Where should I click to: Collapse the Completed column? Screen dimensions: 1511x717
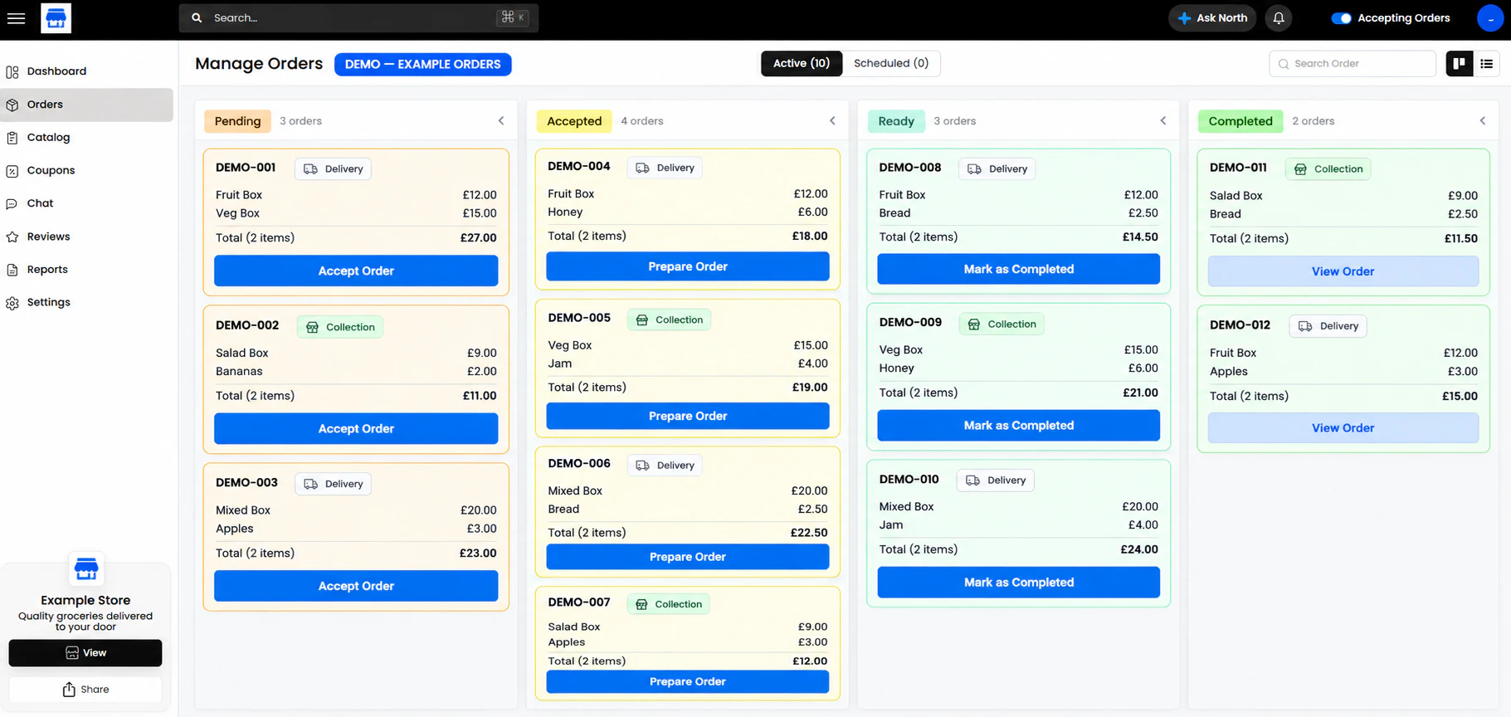(x=1483, y=121)
